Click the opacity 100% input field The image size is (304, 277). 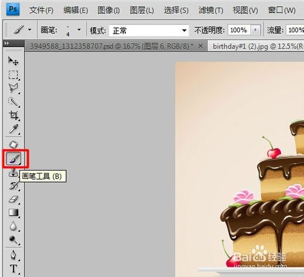239,30
